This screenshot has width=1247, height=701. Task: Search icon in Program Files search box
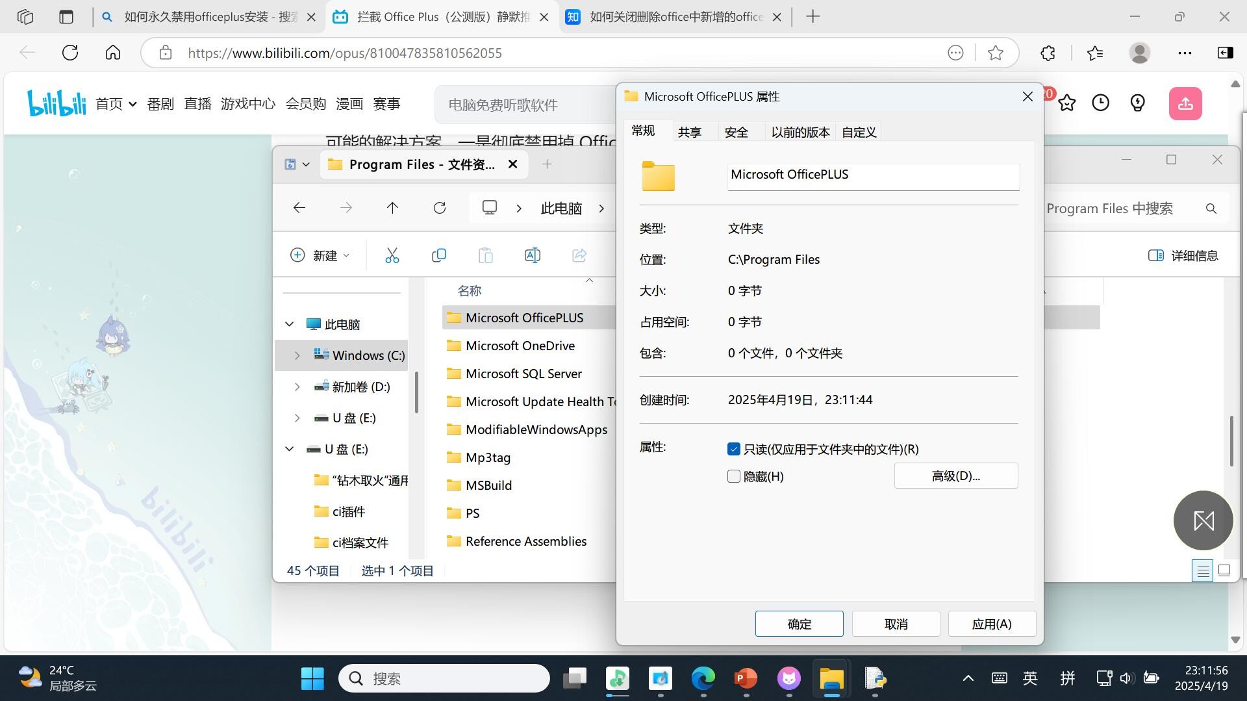(x=1211, y=209)
